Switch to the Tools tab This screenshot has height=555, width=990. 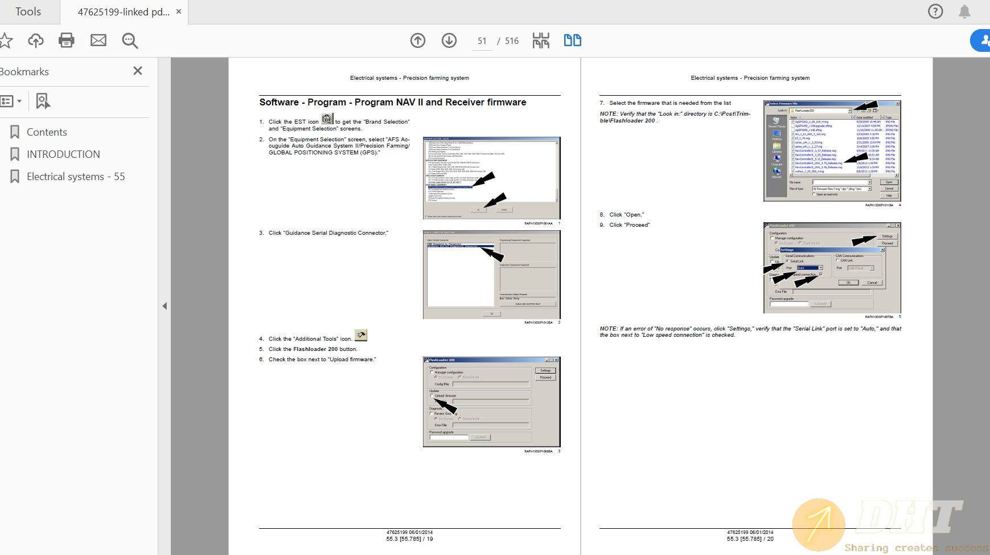point(28,11)
